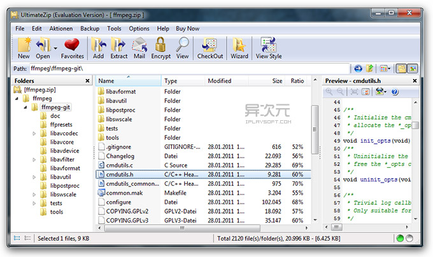Toggle the Preview pane button
The image size is (433, 257).
click(x=413, y=69)
